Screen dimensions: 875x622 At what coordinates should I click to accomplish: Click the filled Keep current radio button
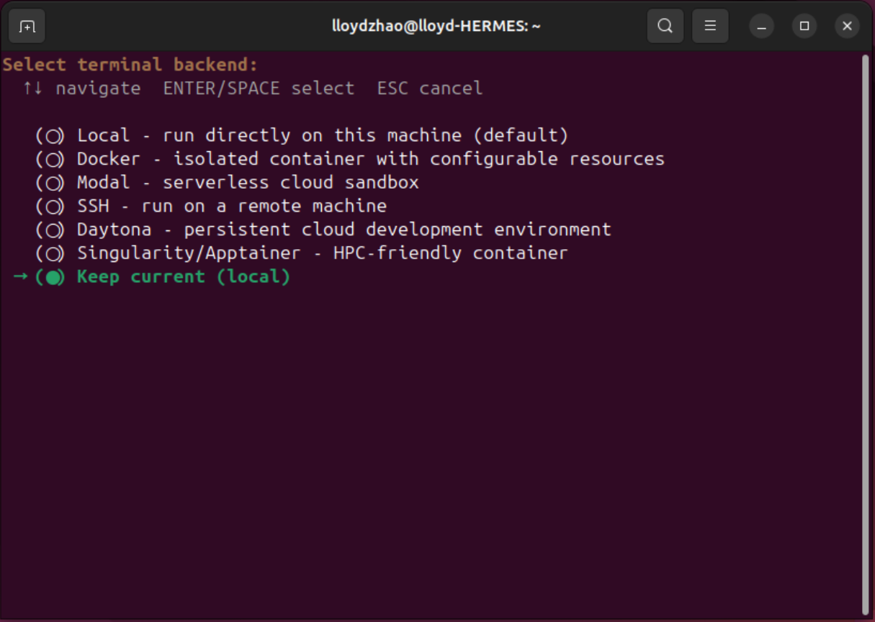(50, 277)
